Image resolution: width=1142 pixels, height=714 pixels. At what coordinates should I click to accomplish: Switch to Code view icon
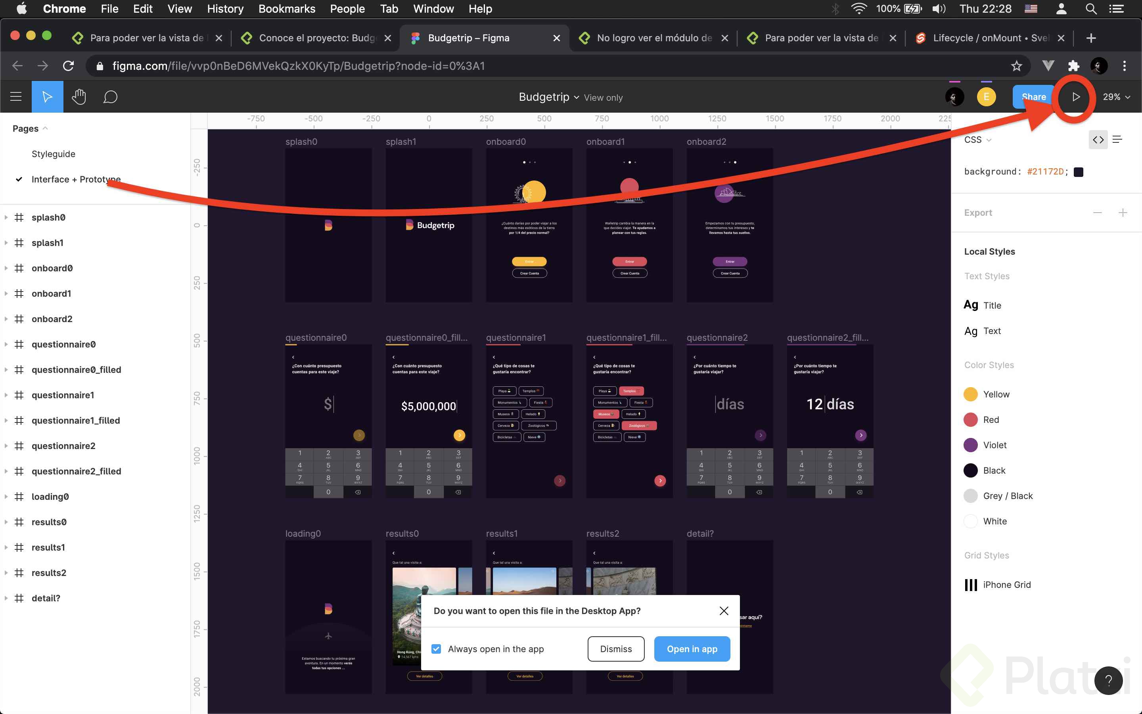(x=1098, y=139)
